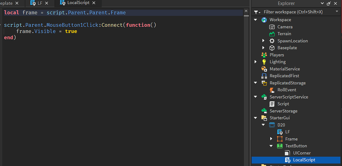342x166 pixels.
Task: Click the Frame icon in Explorer
Action: (x=280, y=139)
